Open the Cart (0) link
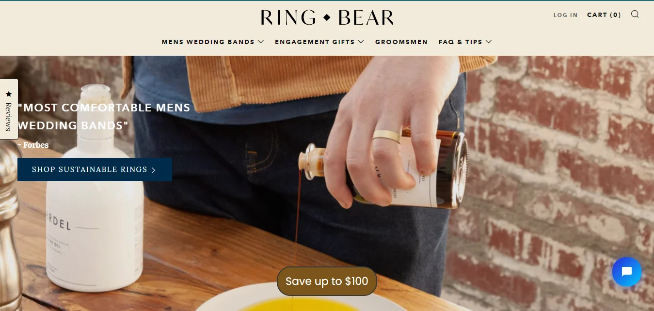The image size is (654, 311). [x=604, y=15]
